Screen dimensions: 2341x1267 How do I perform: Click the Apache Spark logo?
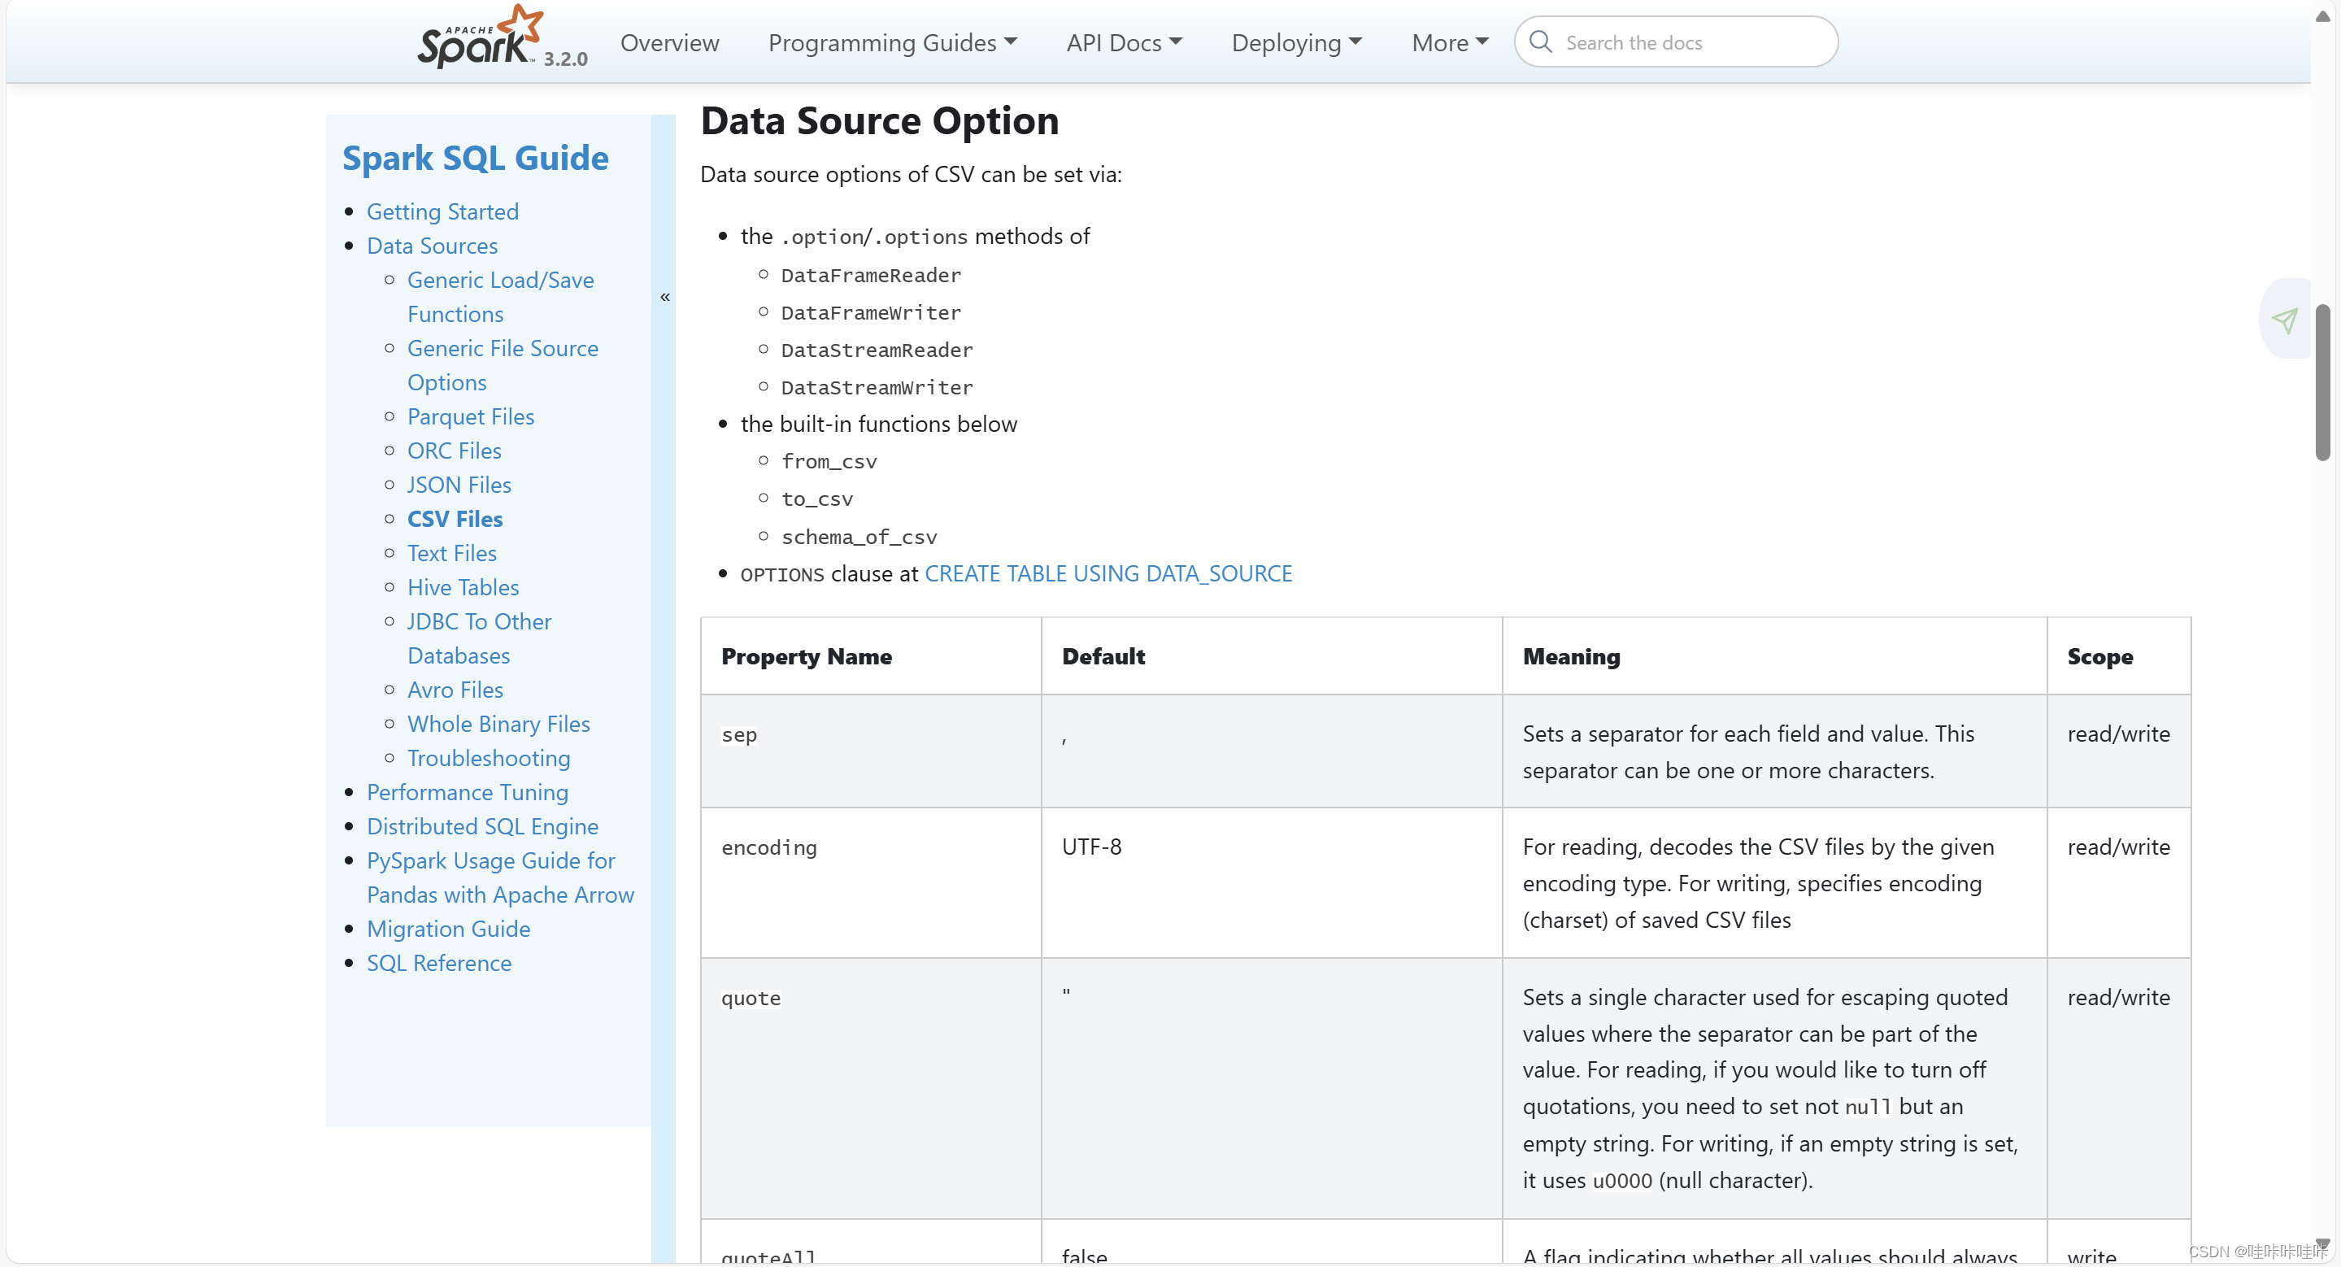click(479, 39)
